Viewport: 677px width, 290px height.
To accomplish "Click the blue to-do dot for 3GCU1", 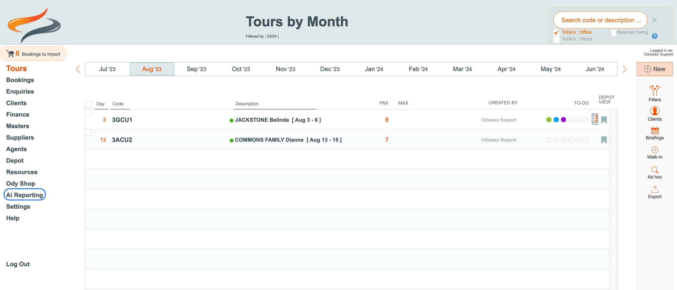I will [x=556, y=120].
